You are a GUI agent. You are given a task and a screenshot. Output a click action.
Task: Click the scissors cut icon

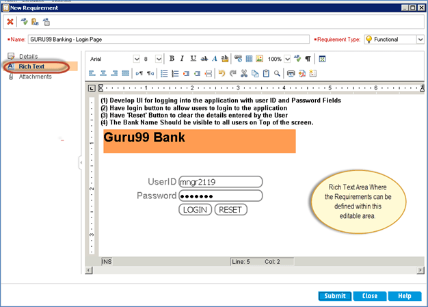pos(243,73)
